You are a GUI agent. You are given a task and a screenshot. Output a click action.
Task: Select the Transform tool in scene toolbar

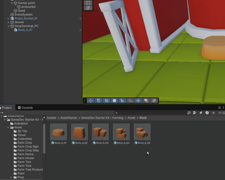pyautogui.click(x=88, y=8)
